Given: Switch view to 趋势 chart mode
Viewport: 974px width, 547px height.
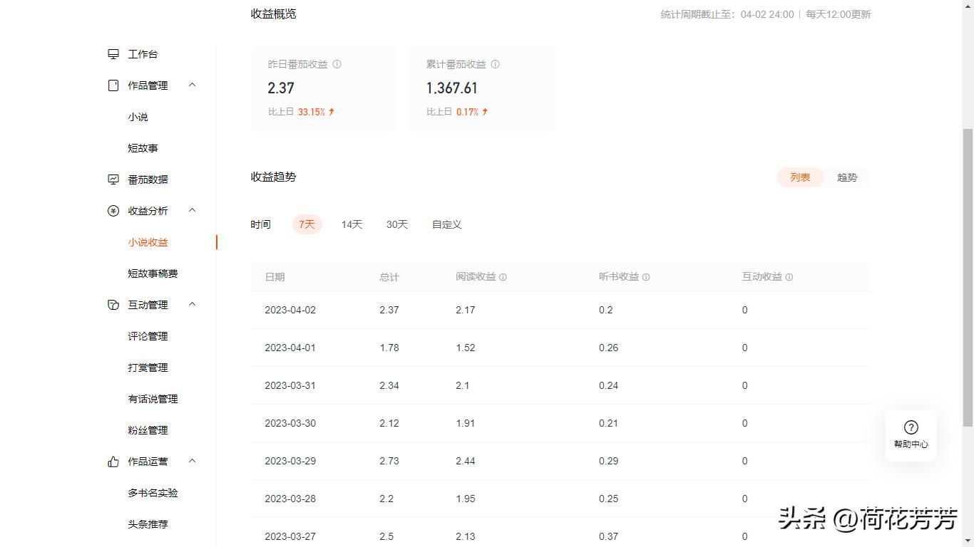Looking at the screenshot, I should [847, 177].
